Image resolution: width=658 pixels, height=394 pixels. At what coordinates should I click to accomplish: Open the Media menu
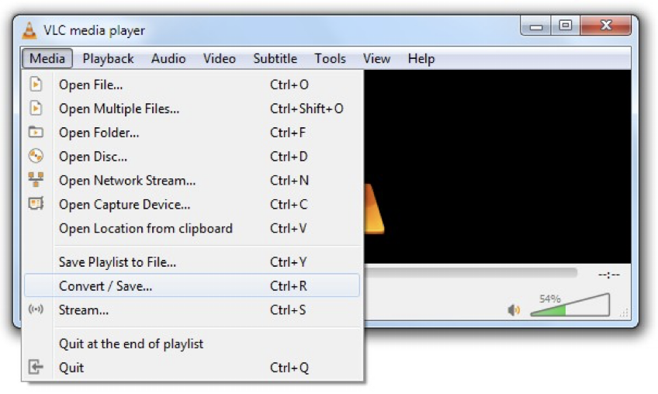click(x=47, y=58)
